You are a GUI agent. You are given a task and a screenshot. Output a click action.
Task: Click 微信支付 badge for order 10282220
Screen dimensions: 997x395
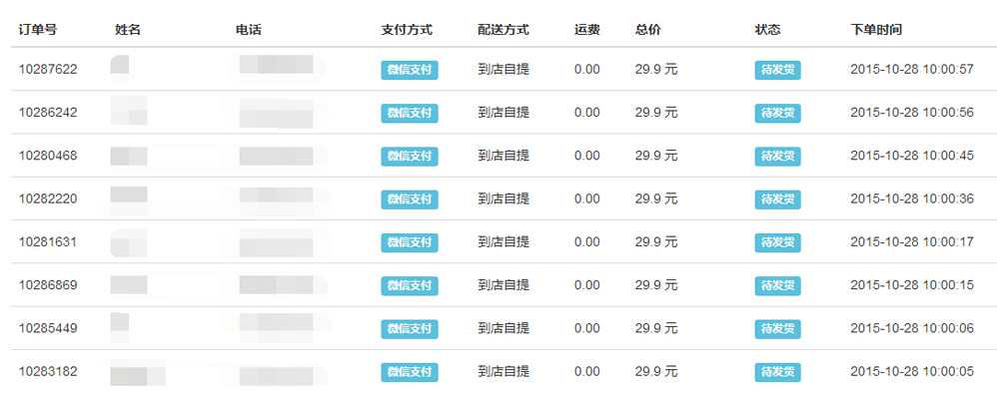coord(410,199)
